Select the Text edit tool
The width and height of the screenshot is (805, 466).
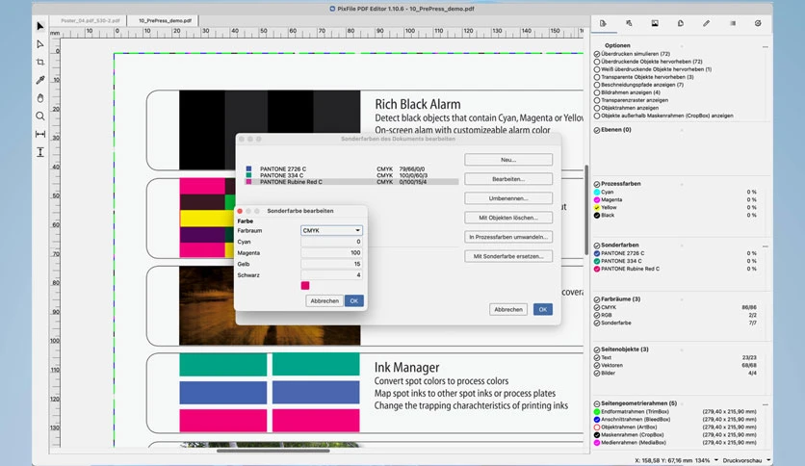[40, 152]
